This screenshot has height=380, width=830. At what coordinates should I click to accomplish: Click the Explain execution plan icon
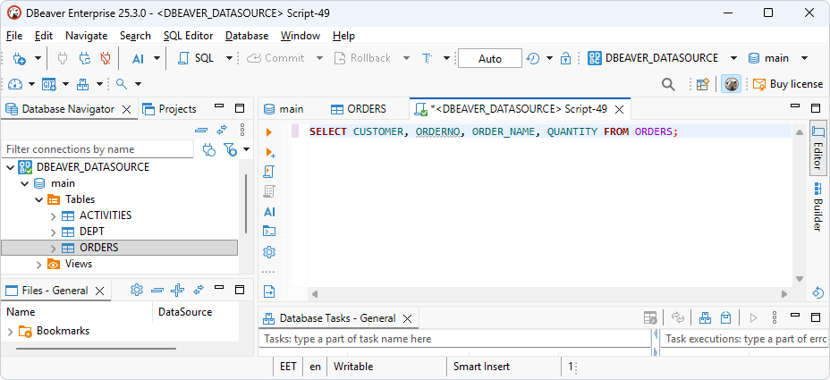coord(269,191)
